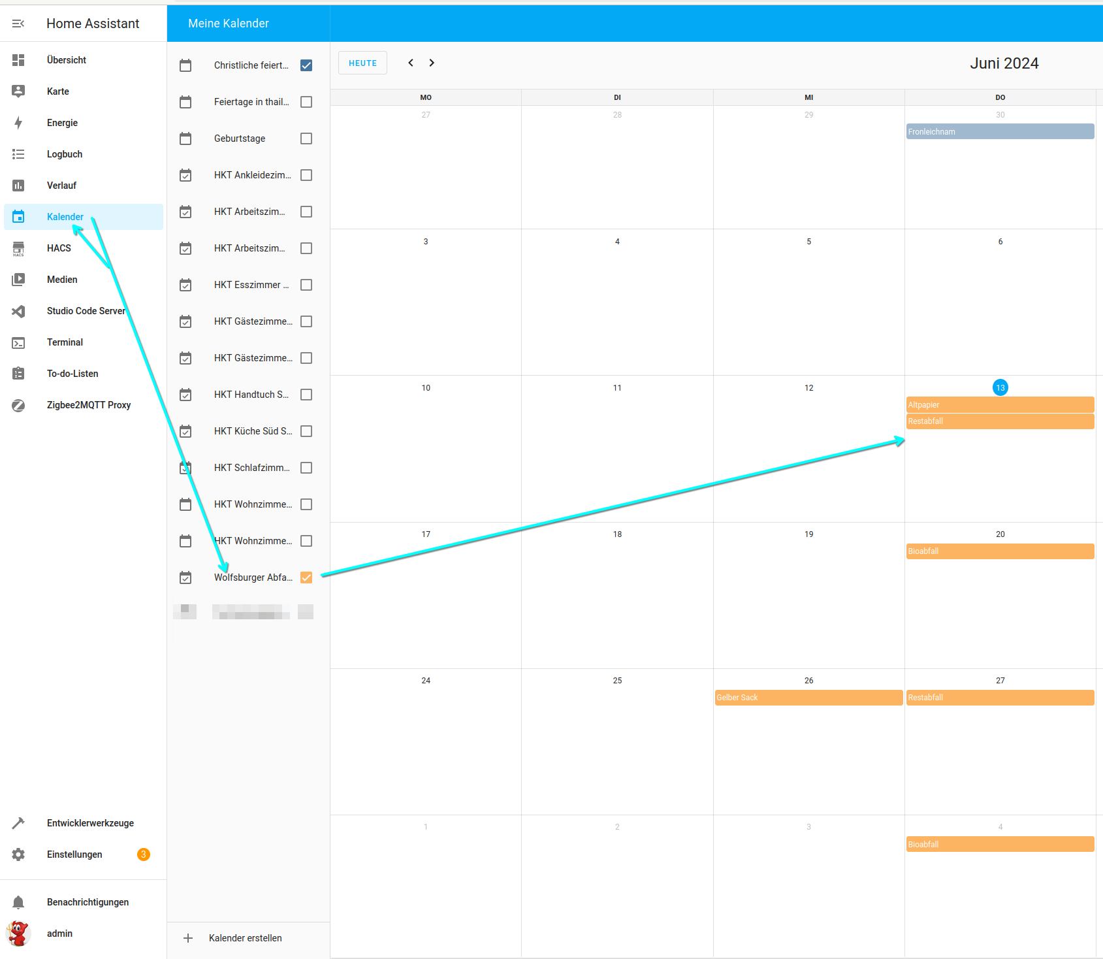Screen dimensions: 1103x959
Task: Open the Logbuch menu item
Action: click(x=65, y=154)
